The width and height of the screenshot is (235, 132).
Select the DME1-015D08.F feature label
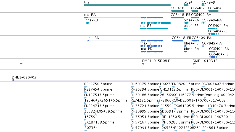click(x=156, y=61)
